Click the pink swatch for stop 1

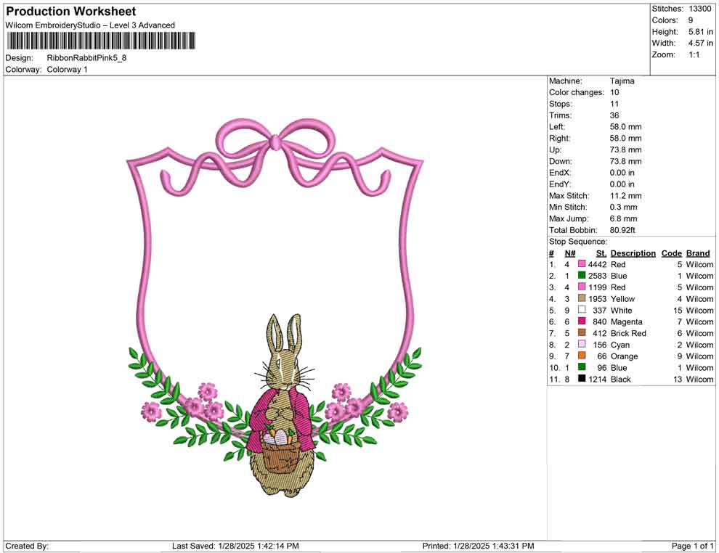pos(582,264)
